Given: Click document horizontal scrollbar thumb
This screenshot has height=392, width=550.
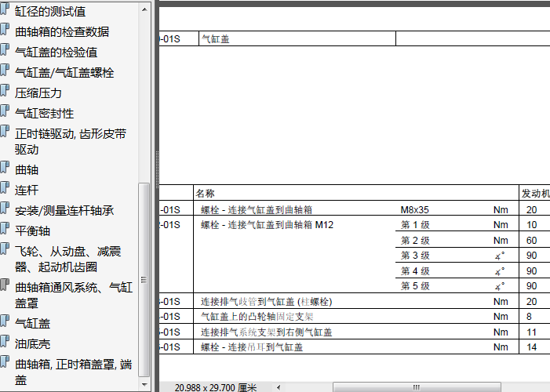Looking at the screenshot, I should (x=417, y=387).
